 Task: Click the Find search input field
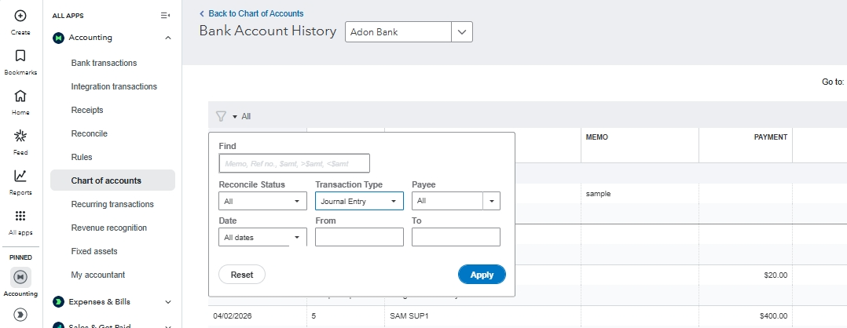(294, 163)
